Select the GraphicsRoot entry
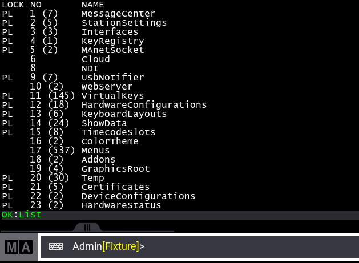Viewport: 359px width, 263px height. tap(115, 169)
